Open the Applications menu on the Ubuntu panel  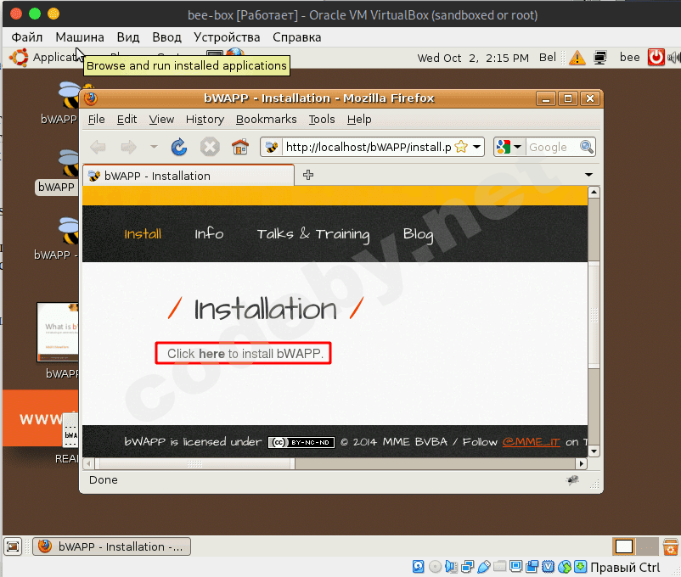(56, 58)
